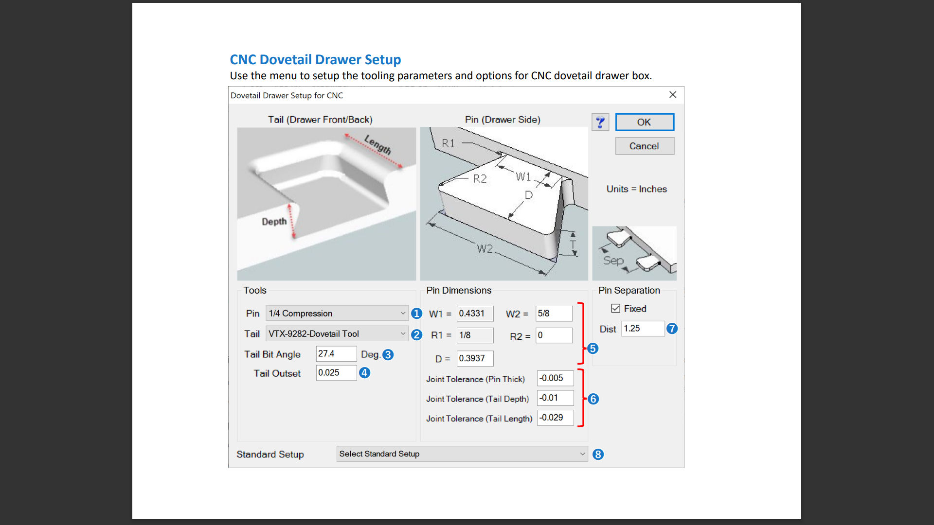The height and width of the screenshot is (525, 934).
Task: Click callout marker 7 beside Dist field
Action: tap(672, 329)
